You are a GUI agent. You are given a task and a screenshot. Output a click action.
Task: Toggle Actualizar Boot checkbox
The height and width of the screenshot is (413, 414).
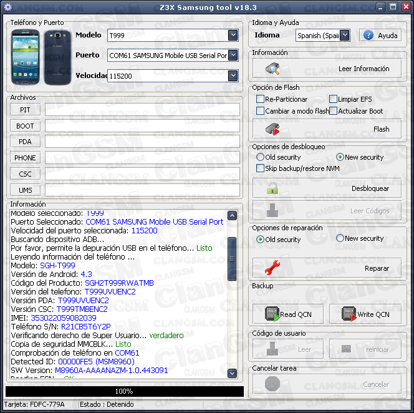(333, 111)
